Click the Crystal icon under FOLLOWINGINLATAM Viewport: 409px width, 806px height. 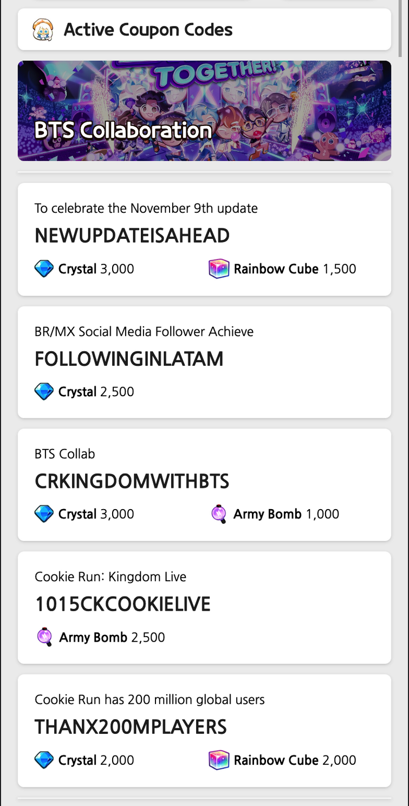click(x=44, y=391)
